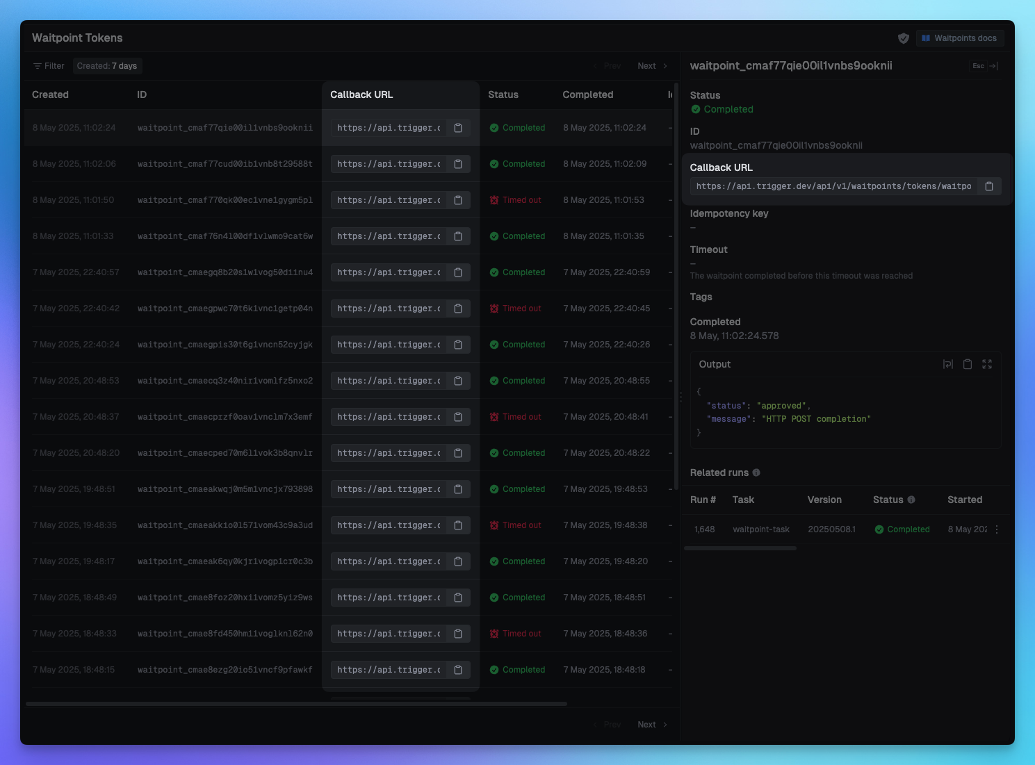Click the Status column header in tokens table
This screenshot has height=765, width=1035.
[x=503, y=94]
